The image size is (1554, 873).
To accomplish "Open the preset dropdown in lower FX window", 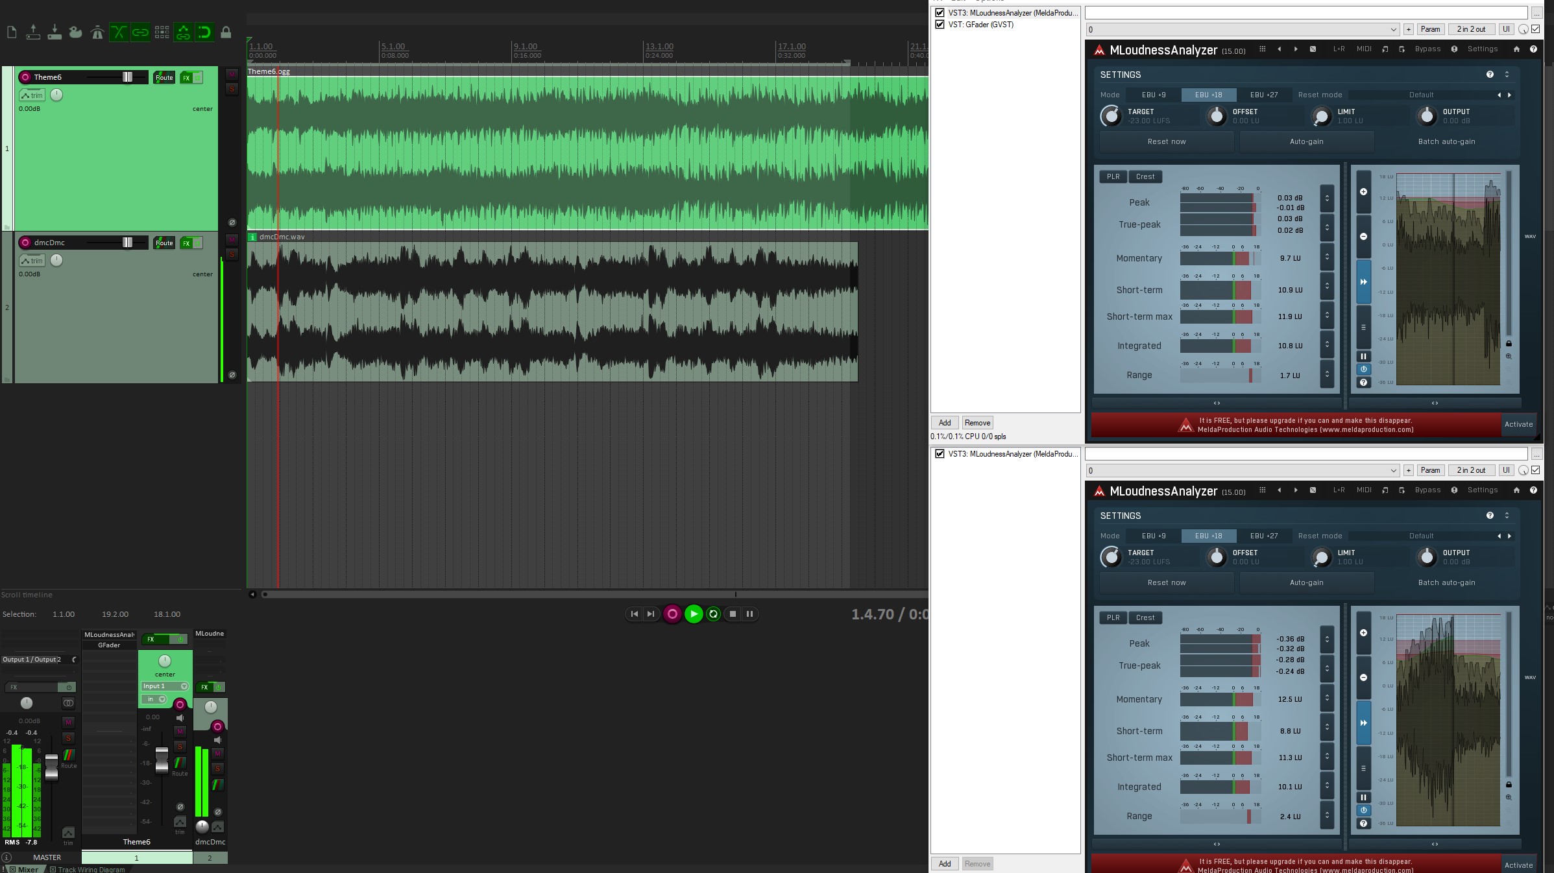I will tap(1243, 470).
